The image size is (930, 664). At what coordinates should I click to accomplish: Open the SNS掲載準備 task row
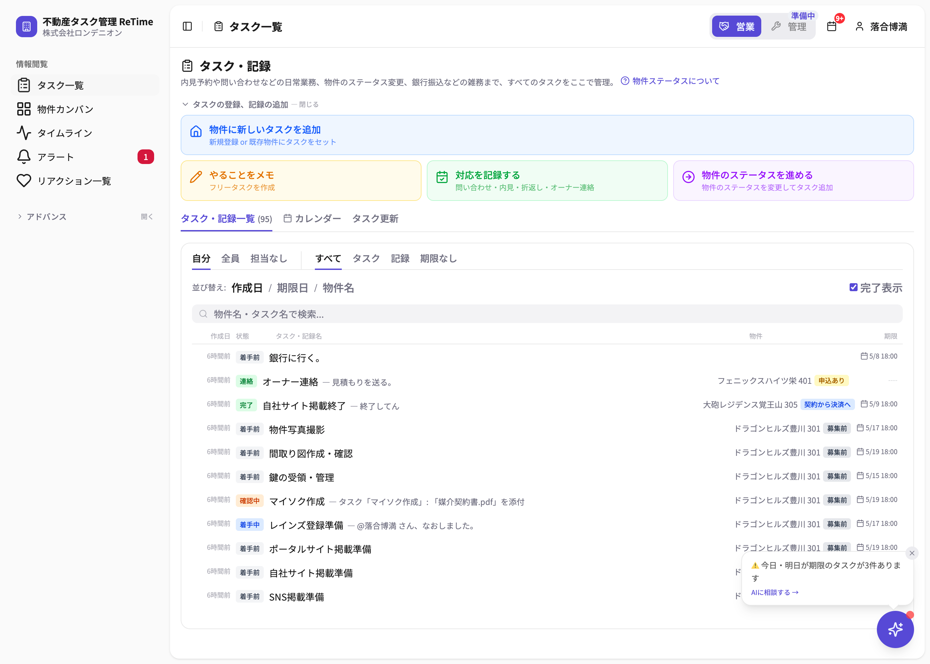(x=547, y=597)
